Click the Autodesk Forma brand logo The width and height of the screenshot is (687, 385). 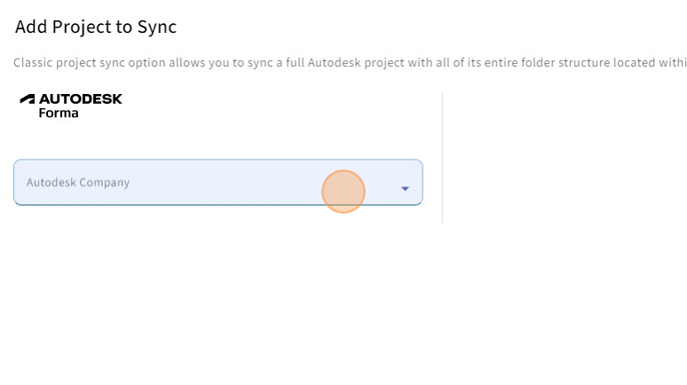pyautogui.click(x=71, y=106)
